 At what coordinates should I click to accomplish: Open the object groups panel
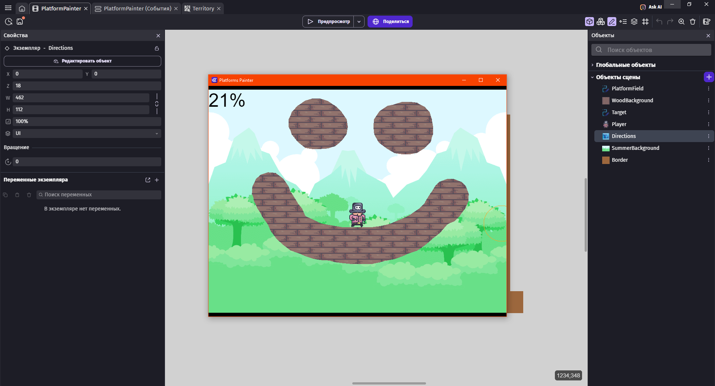[600, 22]
